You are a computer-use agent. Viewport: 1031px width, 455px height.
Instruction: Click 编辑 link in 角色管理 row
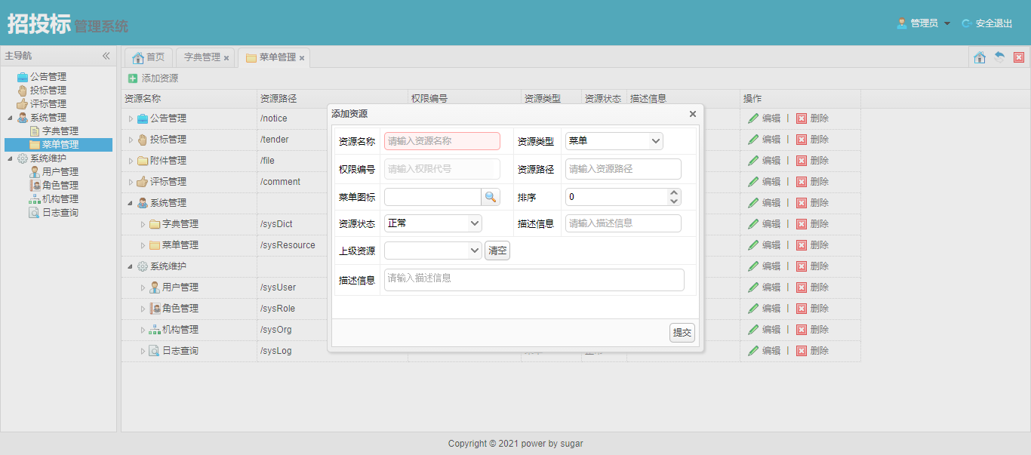click(x=771, y=309)
